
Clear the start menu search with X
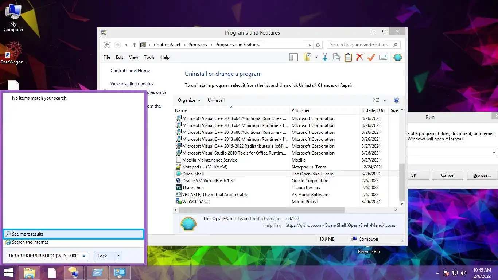(x=84, y=256)
